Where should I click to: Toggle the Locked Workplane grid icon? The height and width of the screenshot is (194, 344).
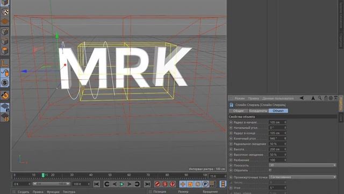(x=5, y=107)
